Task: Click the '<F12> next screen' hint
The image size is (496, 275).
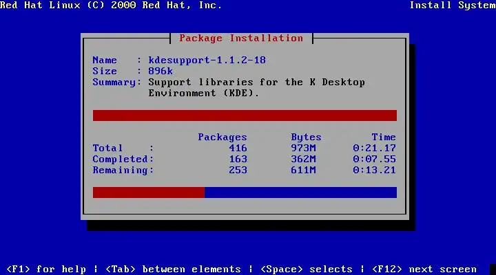Action: [424, 269]
